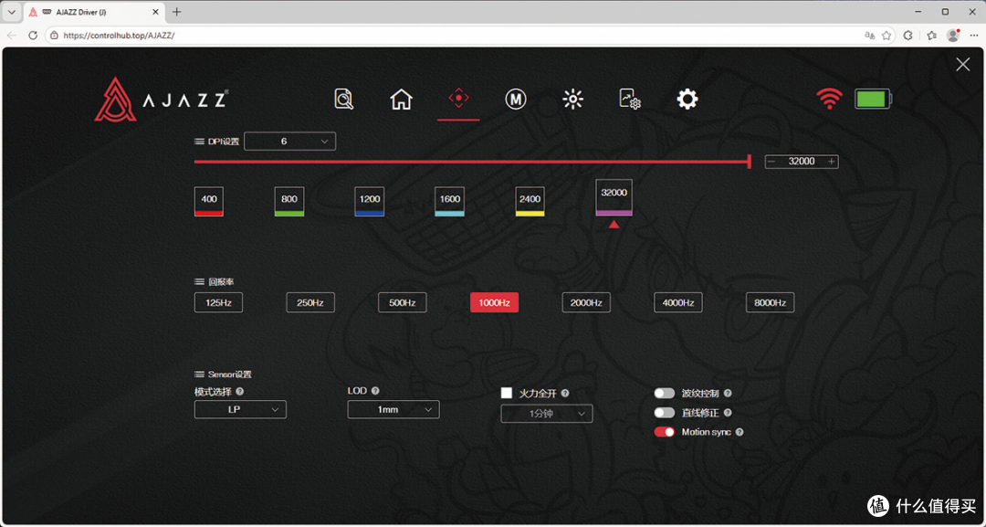The width and height of the screenshot is (986, 527).
Task: Open the DPI设置 count dropdown
Action: coord(290,142)
